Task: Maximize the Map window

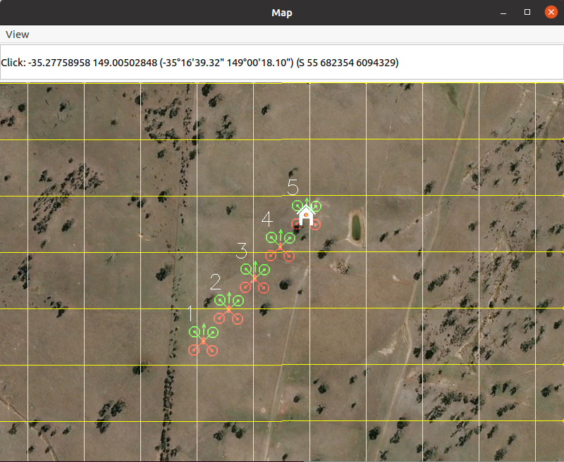Action: point(527,12)
